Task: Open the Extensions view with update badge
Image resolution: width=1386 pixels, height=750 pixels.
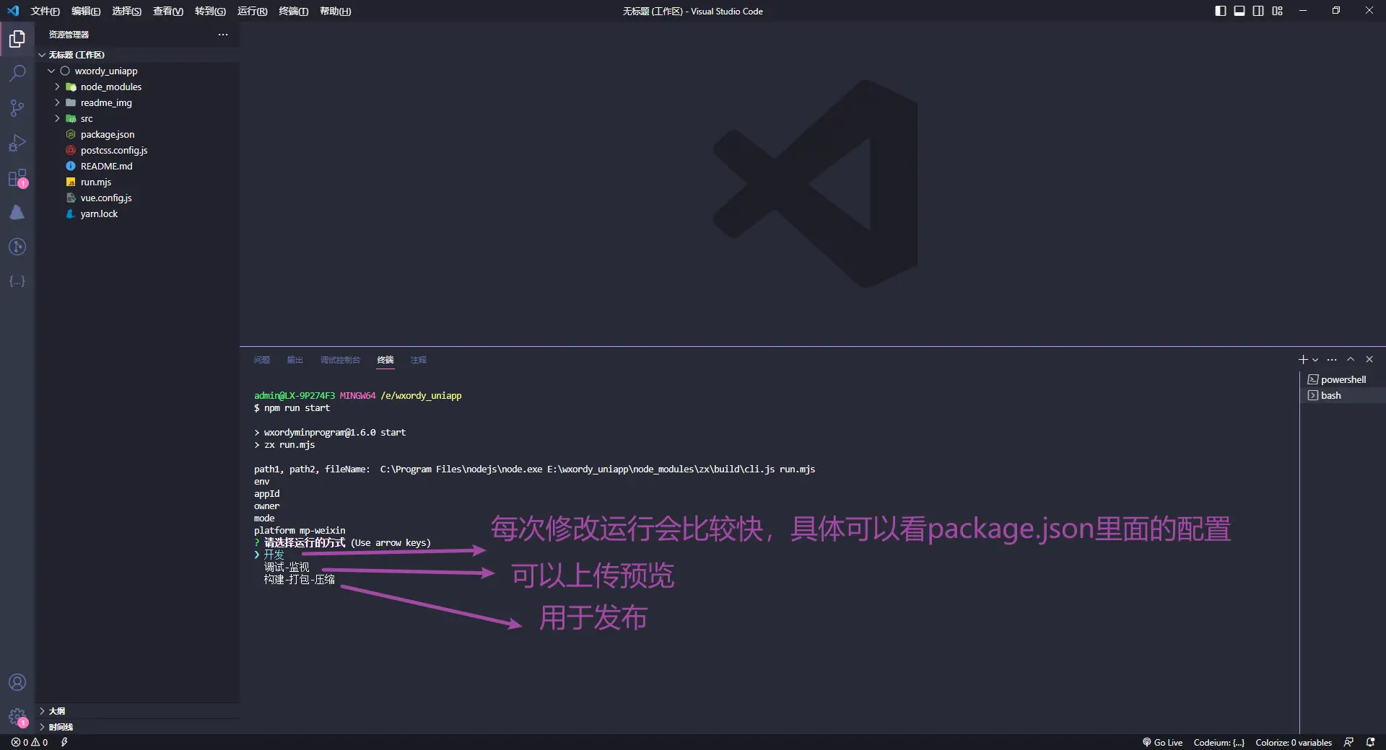Action: point(17,177)
